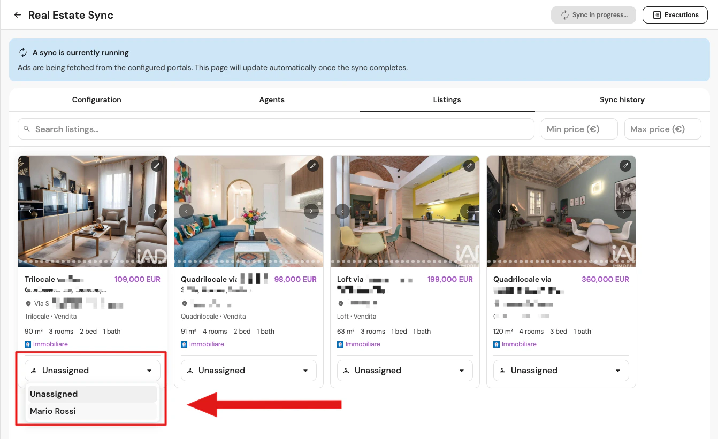Open agent dropdown on the Loft card
Screen dimensions: 718x439
405,371
